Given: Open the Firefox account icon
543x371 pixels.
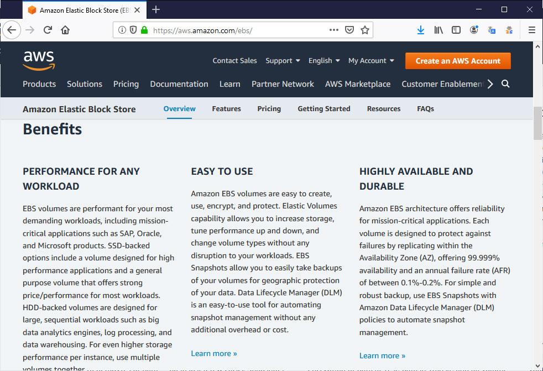Looking at the screenshot, I should point(474,30).
